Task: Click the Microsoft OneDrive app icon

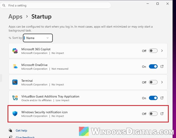Action: pos(15,66)
